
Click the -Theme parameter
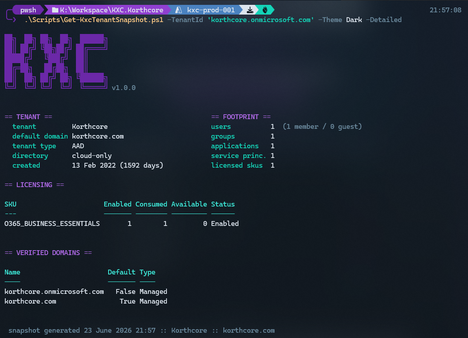pyautogui.click(x=330, y=20)
